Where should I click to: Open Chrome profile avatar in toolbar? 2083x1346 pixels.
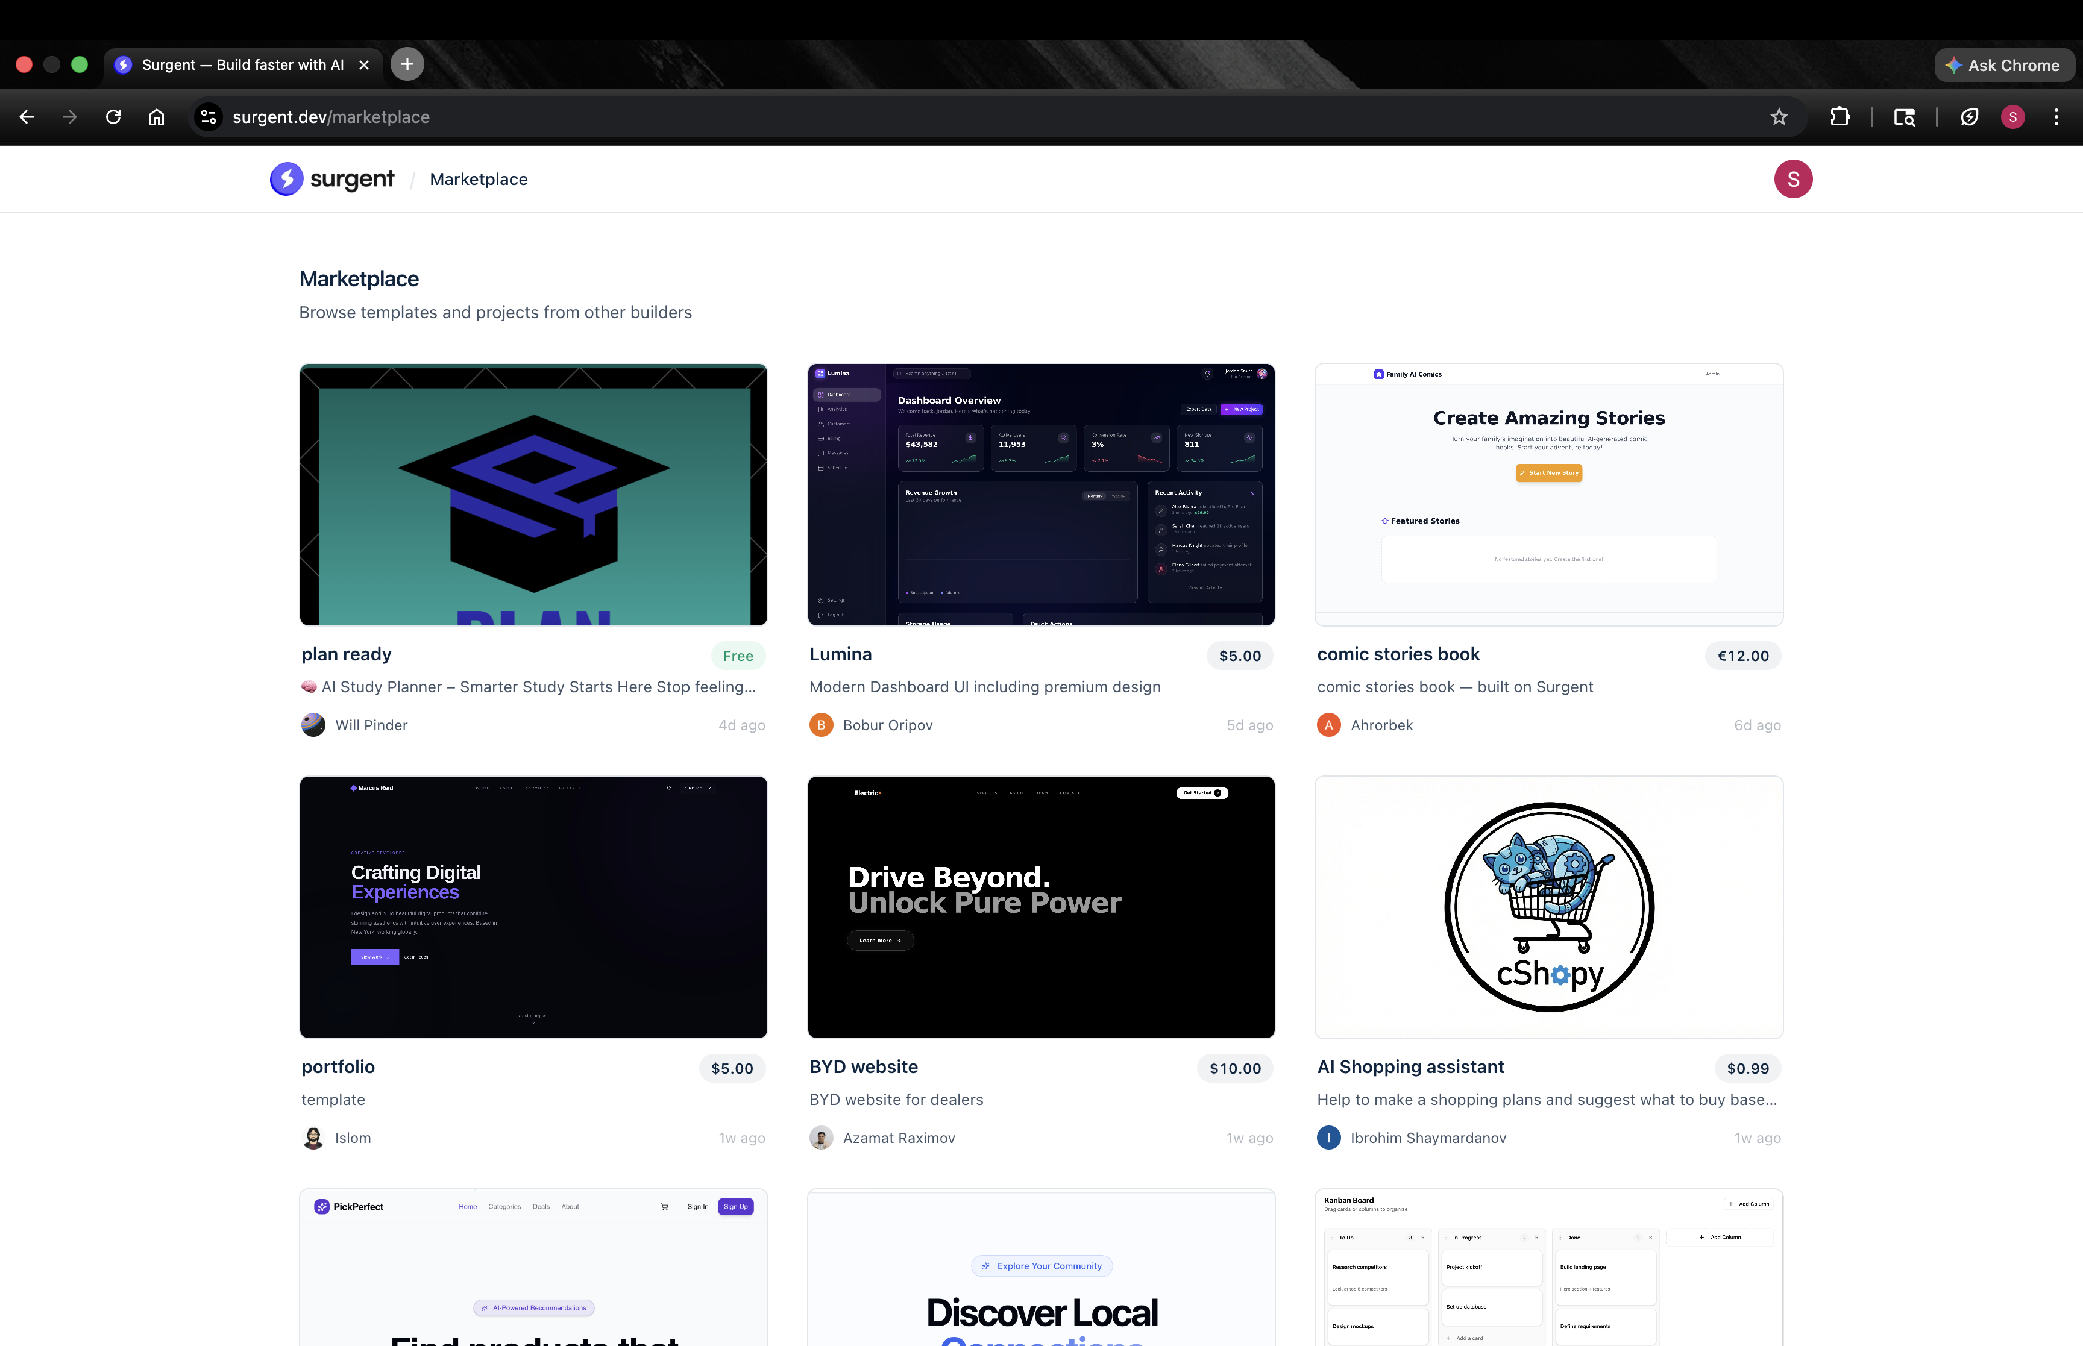[x=2012, y=117]
